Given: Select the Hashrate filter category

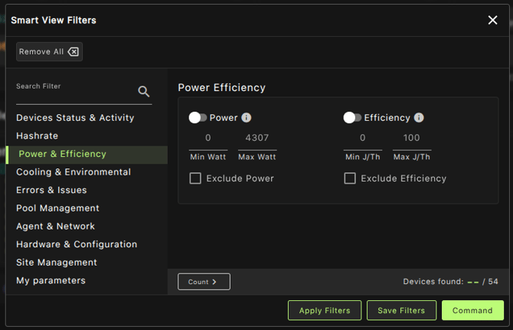Looking at the screenshot, I should tap(38, 136).
